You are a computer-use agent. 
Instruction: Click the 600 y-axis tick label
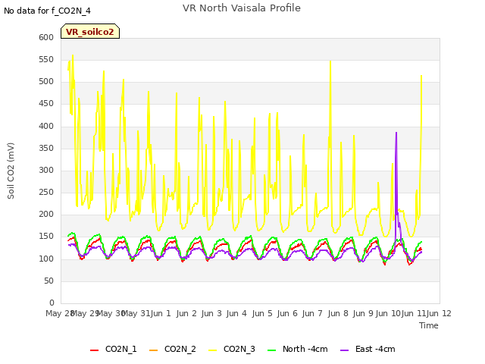(46, 37)
